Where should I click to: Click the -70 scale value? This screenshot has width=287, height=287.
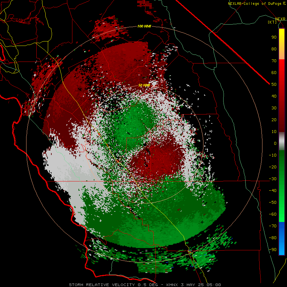click(x=273, y=226)
